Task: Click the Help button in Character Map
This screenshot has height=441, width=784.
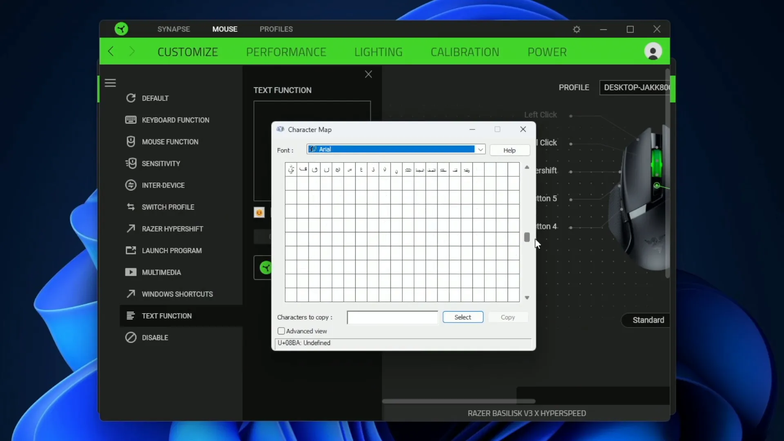Action: click(510, 150)
